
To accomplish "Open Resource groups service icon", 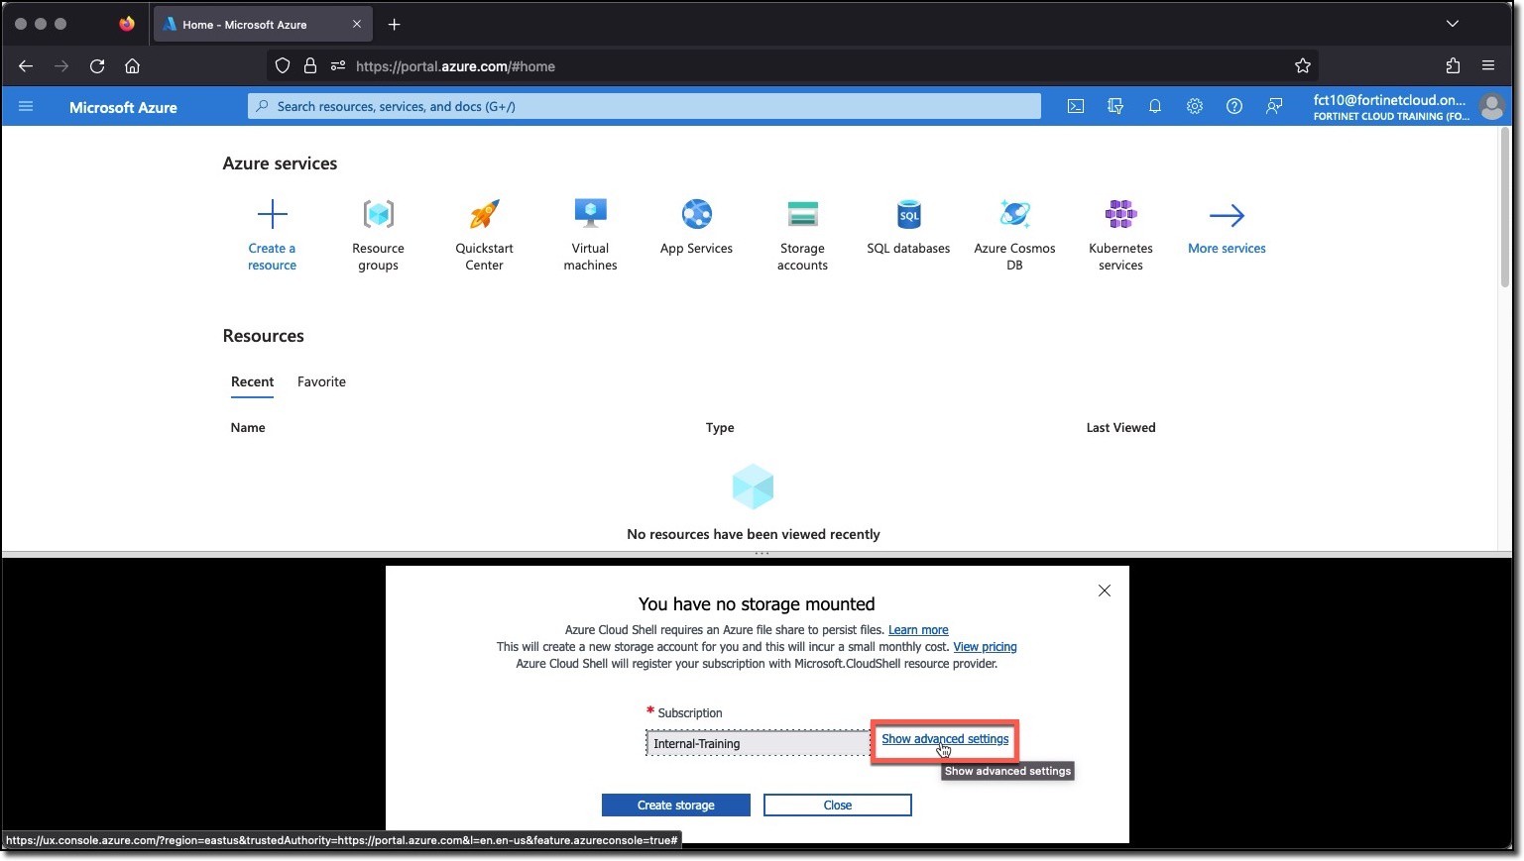I will (378, 214).
